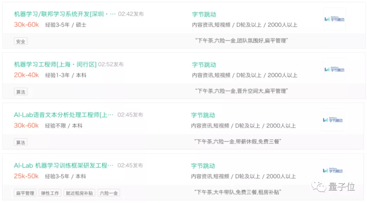367x203 pixels.
Task: Click 字节跳动 company name in 语音文本分析 listing
Action: point(203,115)
